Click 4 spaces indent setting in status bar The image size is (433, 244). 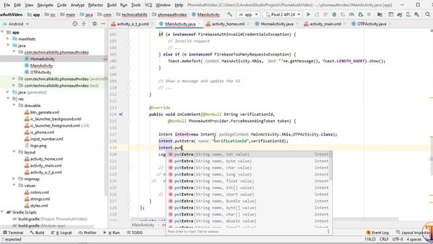tap(414, 239)
